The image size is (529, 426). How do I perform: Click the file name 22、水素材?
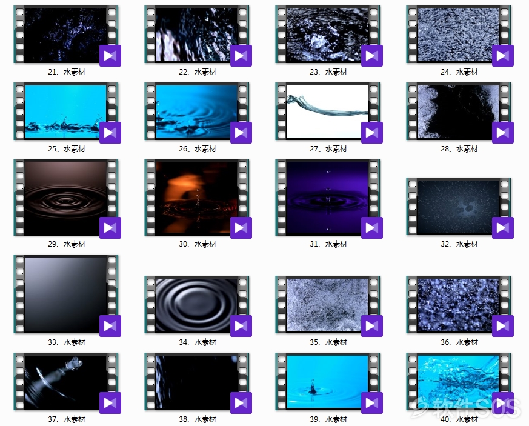(x=198, y=72)
